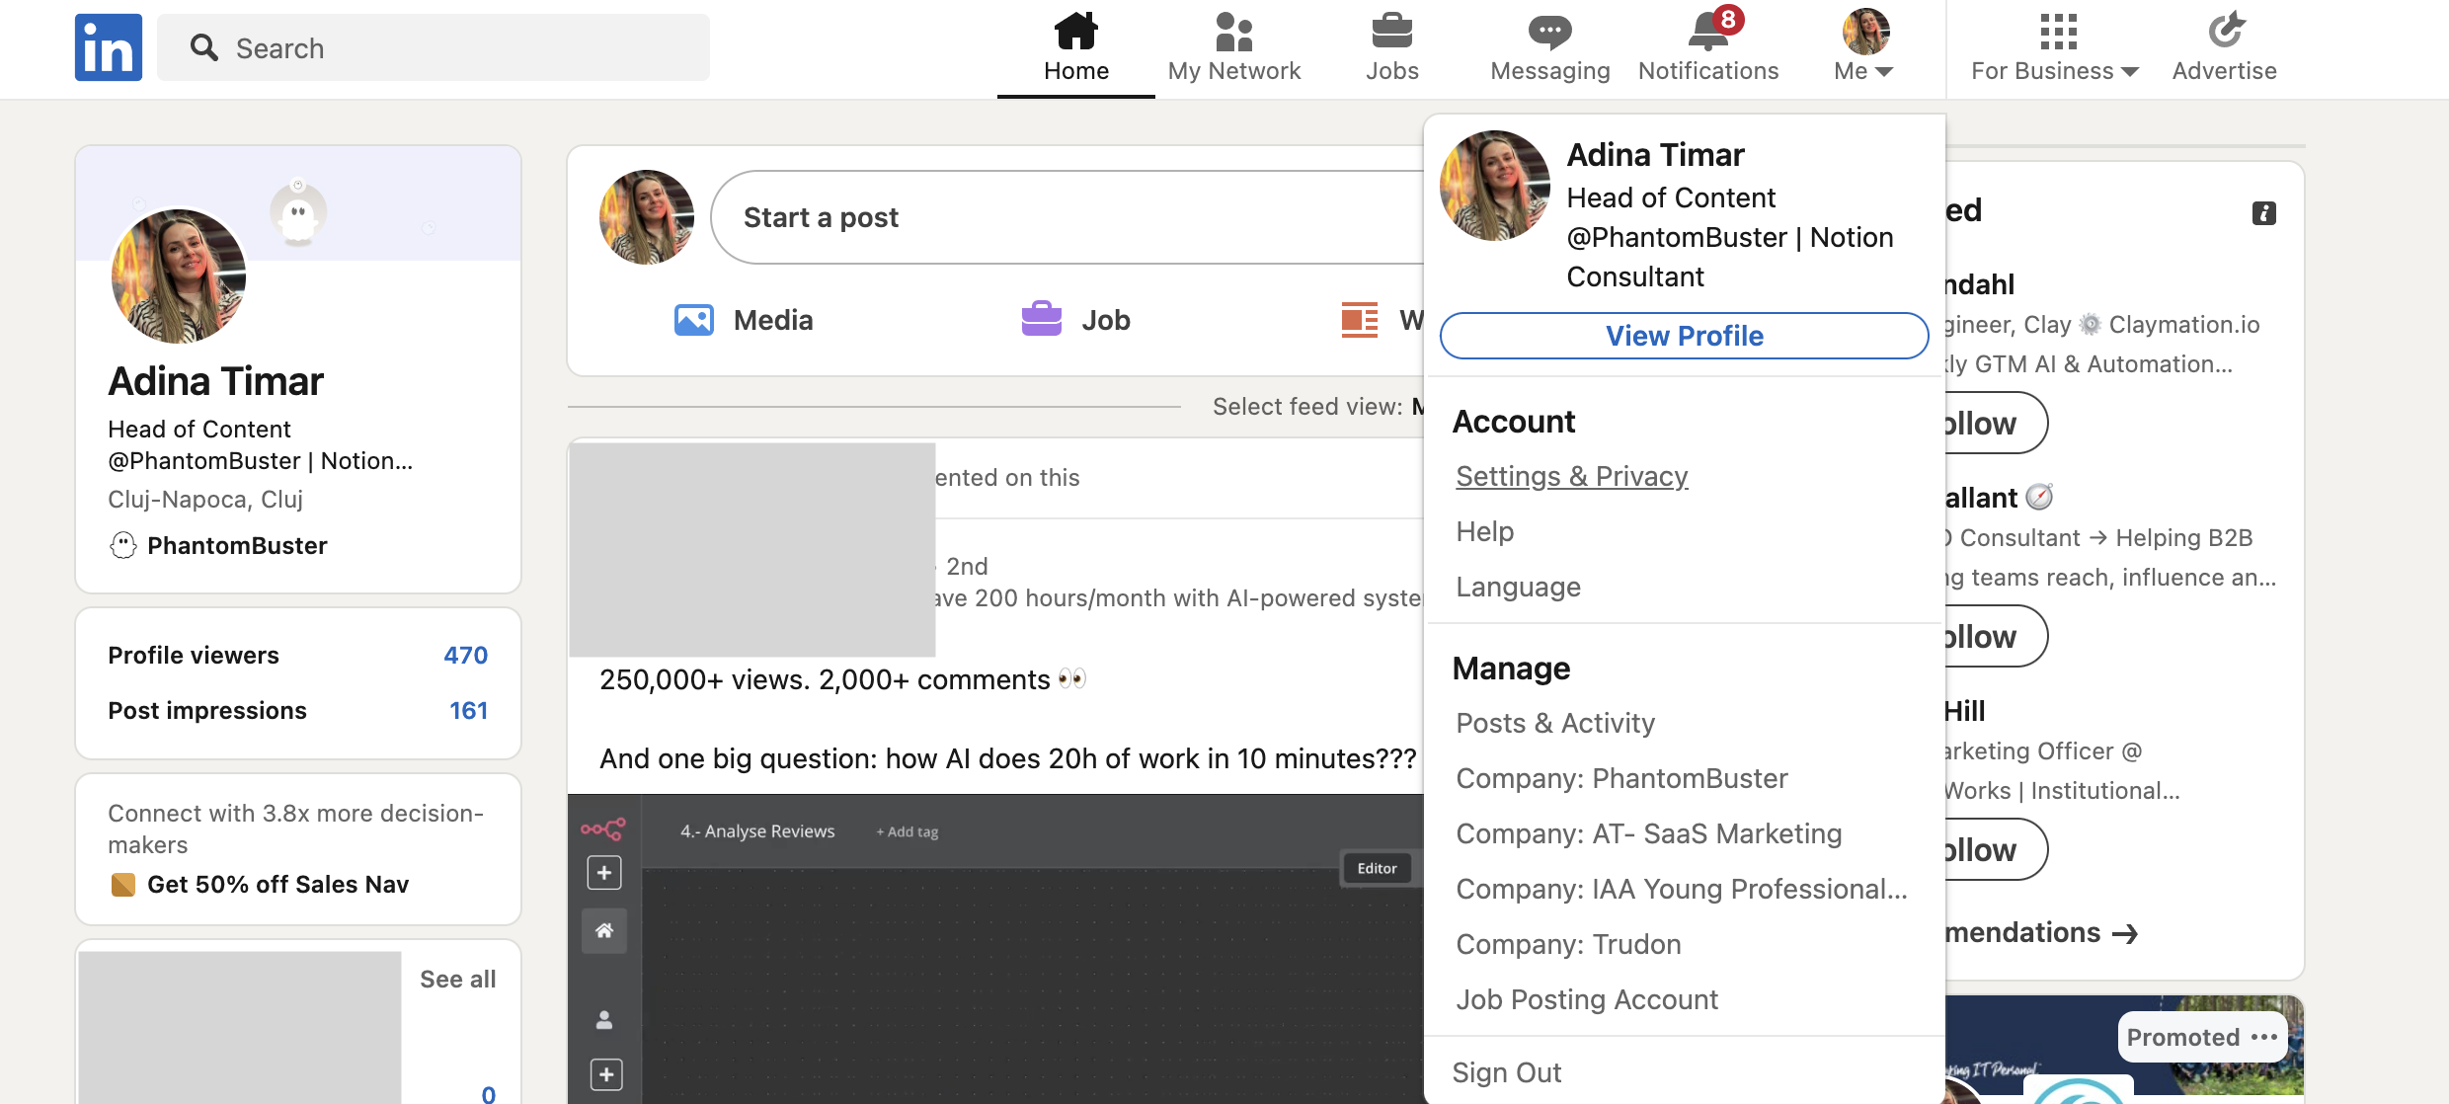Click the Media photo icon
2449x1104 pixels.
[x=694, y=320]
